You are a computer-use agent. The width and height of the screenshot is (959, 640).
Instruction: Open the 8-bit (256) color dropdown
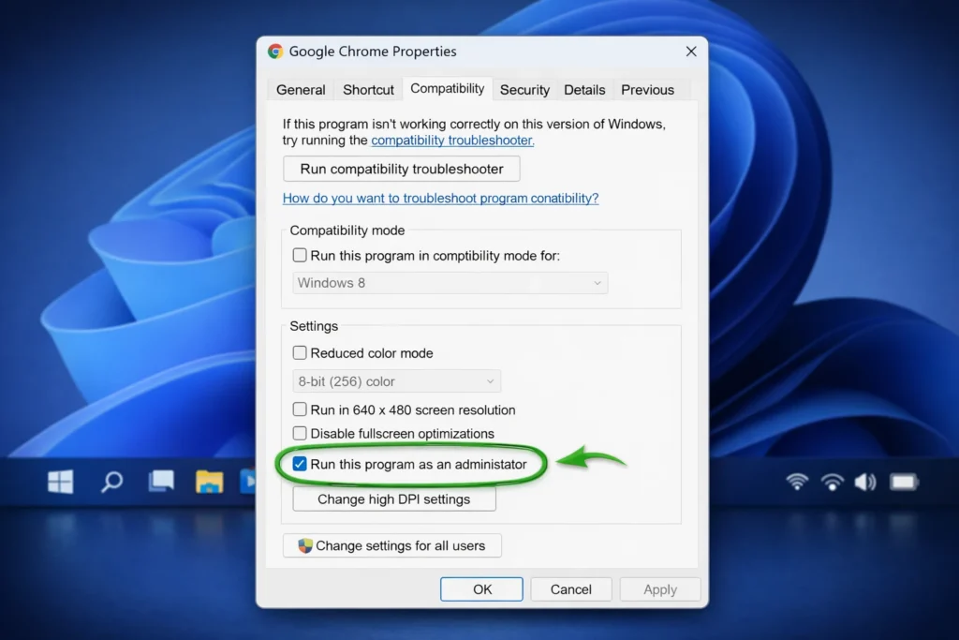click(x=397, y=381)
